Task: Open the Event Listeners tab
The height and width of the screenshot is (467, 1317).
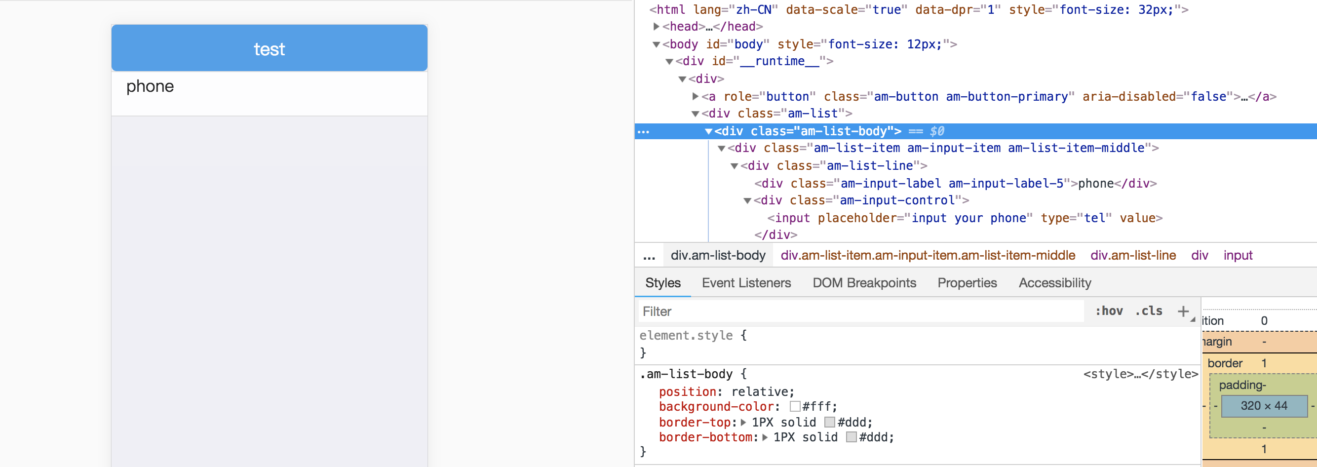Action: [746, 283]
